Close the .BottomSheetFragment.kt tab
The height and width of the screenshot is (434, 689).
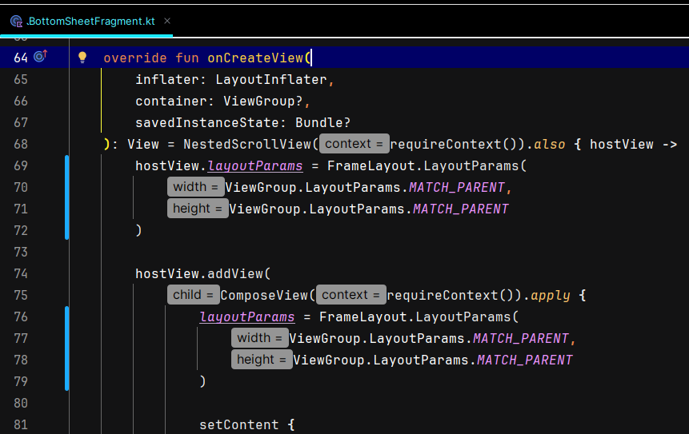167,21
